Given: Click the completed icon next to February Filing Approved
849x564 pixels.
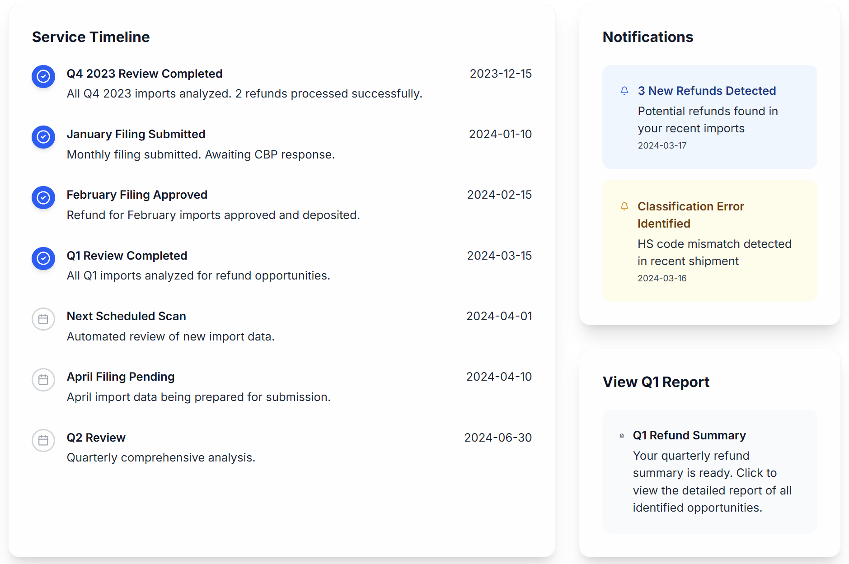Looking at the screenshot, I should tap(43, 198).
